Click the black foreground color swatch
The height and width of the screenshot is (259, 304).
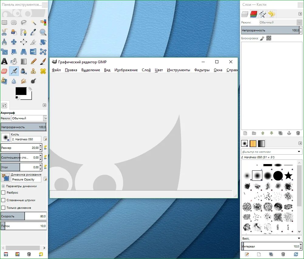point(21,91)
